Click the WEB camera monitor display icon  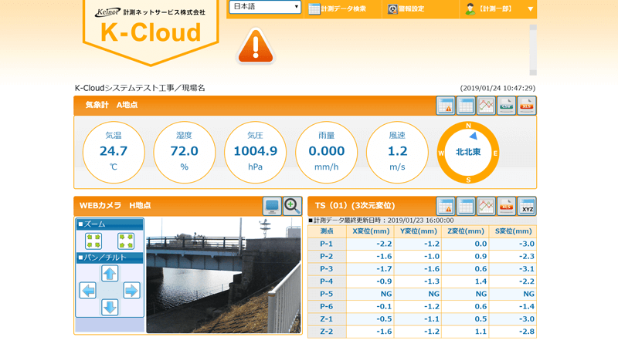coord(272,206)
